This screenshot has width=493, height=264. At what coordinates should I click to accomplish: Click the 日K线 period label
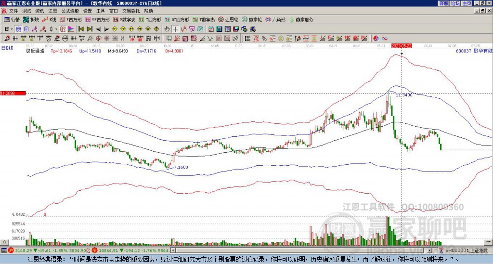point(7,48)
